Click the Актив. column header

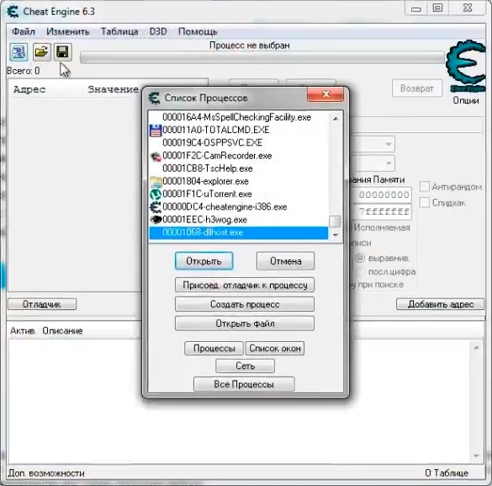click(x=23, y=331)
